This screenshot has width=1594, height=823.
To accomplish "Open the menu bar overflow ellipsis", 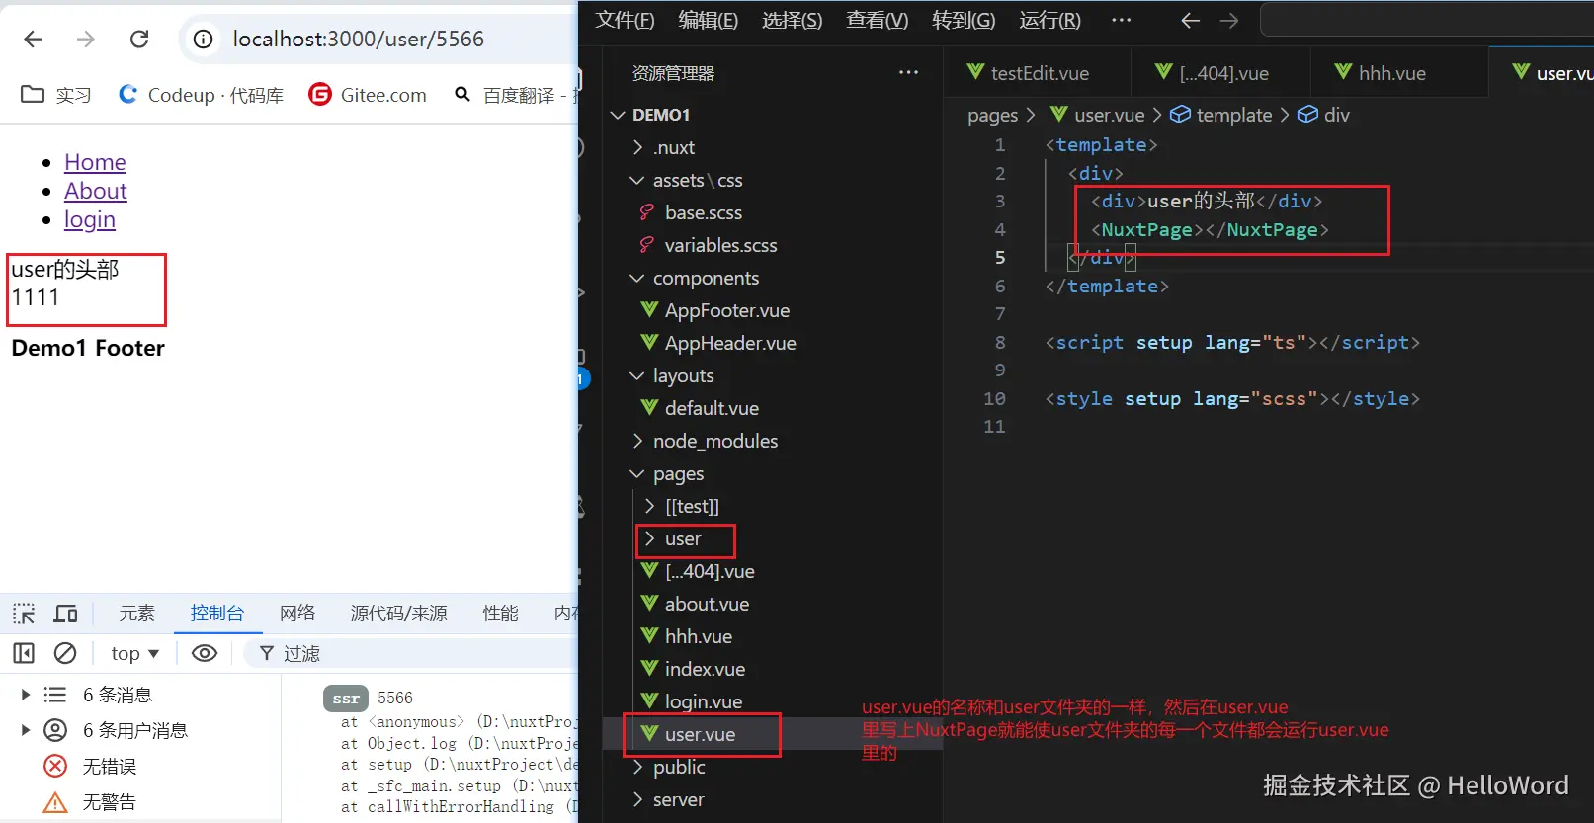I will coord(1121,20).
